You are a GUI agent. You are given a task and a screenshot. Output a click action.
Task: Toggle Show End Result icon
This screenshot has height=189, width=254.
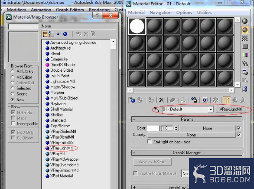226,100
